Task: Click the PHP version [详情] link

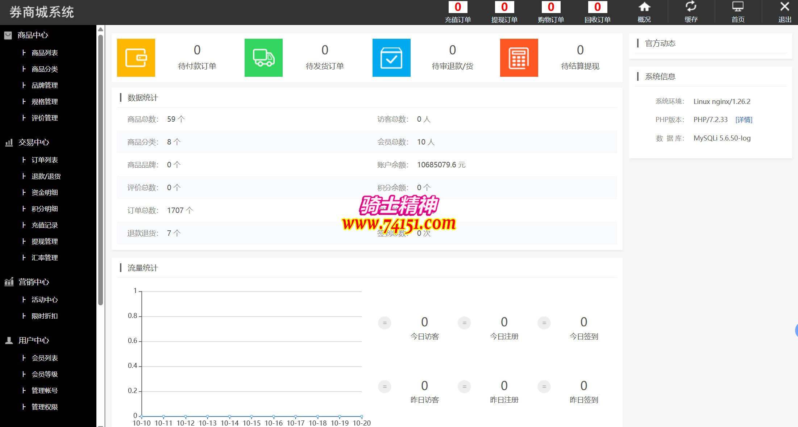Action: pyautogui.click(x=744, y=120)
